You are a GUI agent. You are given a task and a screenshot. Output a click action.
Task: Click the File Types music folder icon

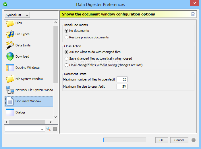[10, 34]
